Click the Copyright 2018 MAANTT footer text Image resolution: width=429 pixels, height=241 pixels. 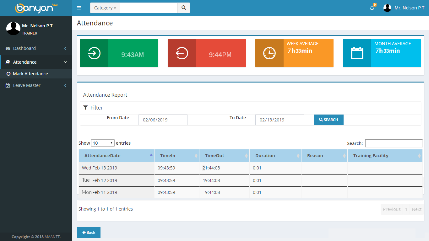(36, 237)
